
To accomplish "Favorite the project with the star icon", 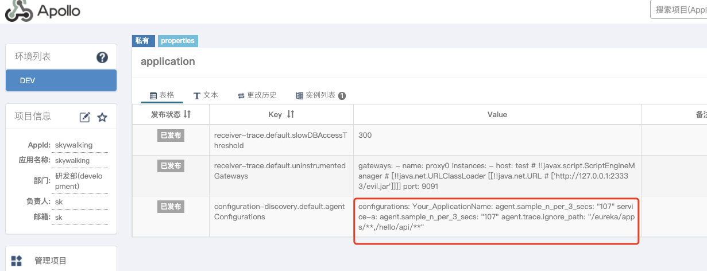I will [x=102, y=117].
